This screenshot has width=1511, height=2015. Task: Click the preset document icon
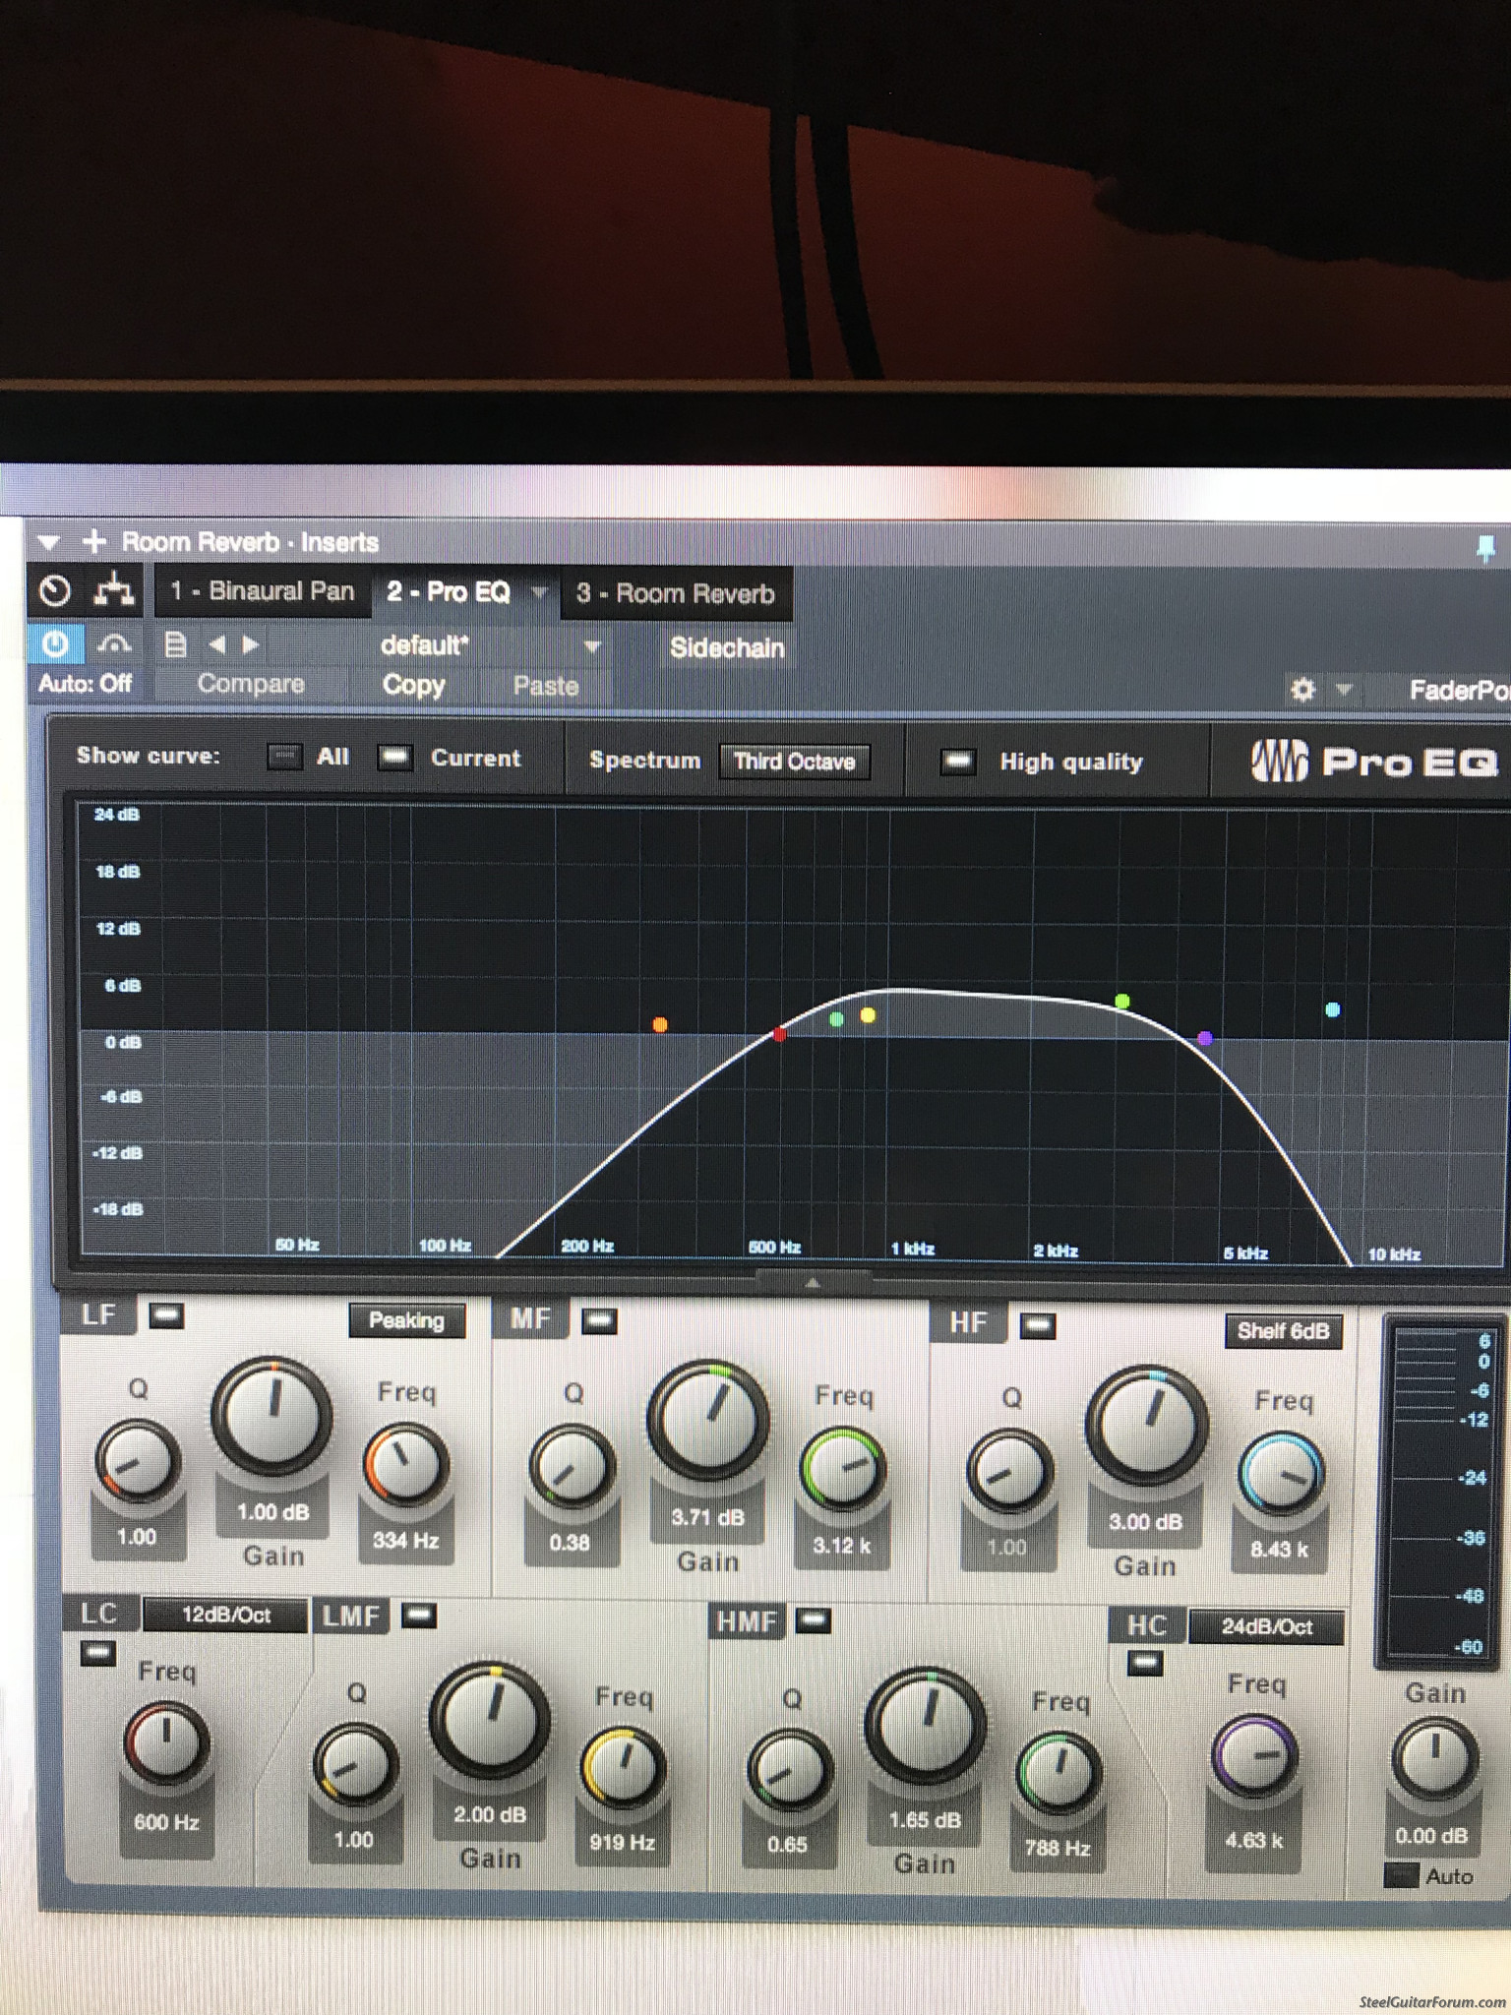tap(175, 645)
